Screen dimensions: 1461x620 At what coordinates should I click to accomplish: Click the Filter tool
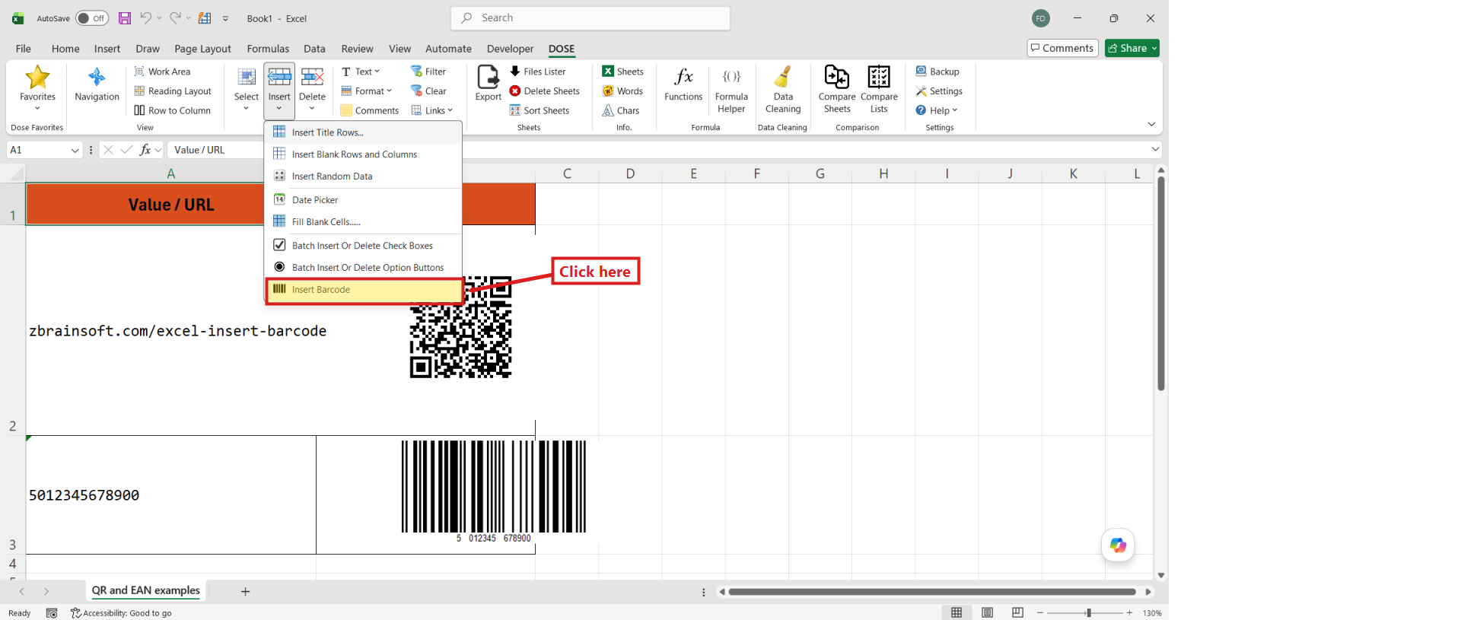point(428,72)
